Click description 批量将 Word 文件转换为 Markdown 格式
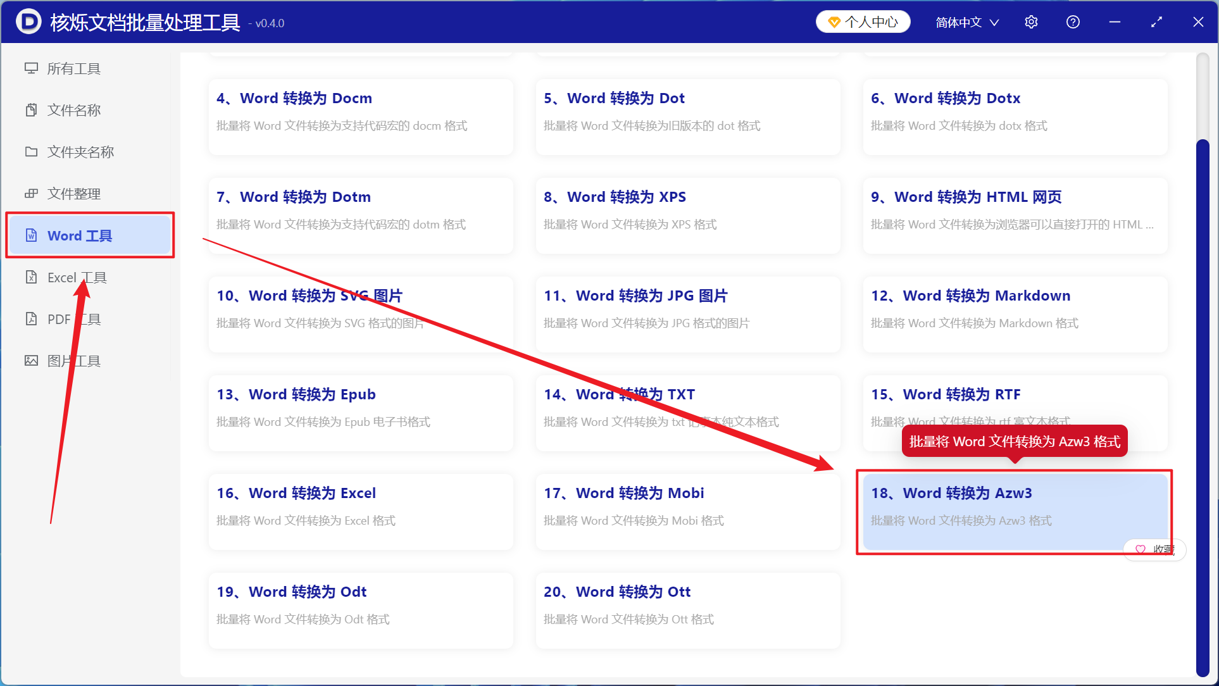Image resolution: width=1219 pixels, height=686 pixels. click(975, 323)
